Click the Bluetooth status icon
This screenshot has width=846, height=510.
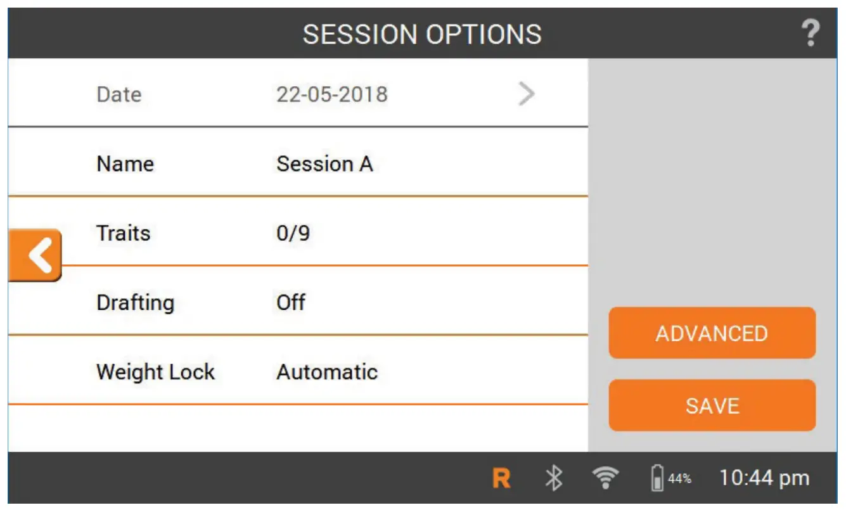tap(553, 478)
